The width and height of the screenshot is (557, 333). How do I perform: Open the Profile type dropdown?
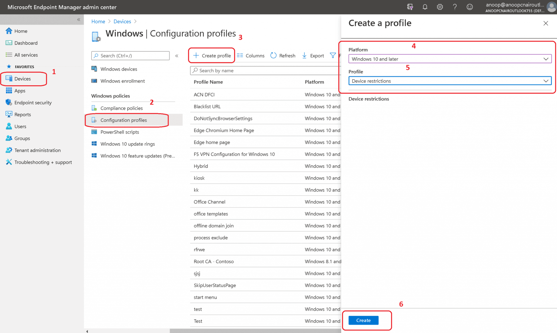click(x=449, y=81)
